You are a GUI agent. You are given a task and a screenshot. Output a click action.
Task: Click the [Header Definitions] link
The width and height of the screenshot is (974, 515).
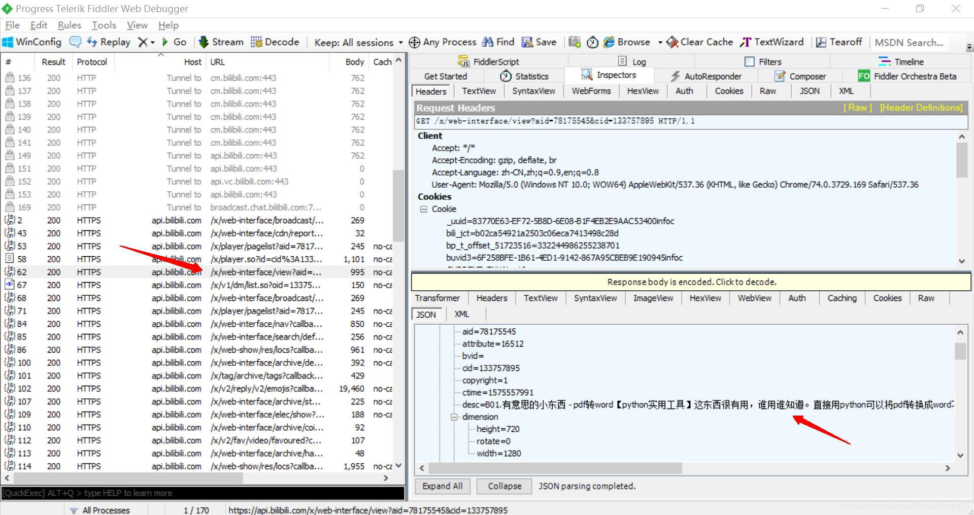(921, 108)
